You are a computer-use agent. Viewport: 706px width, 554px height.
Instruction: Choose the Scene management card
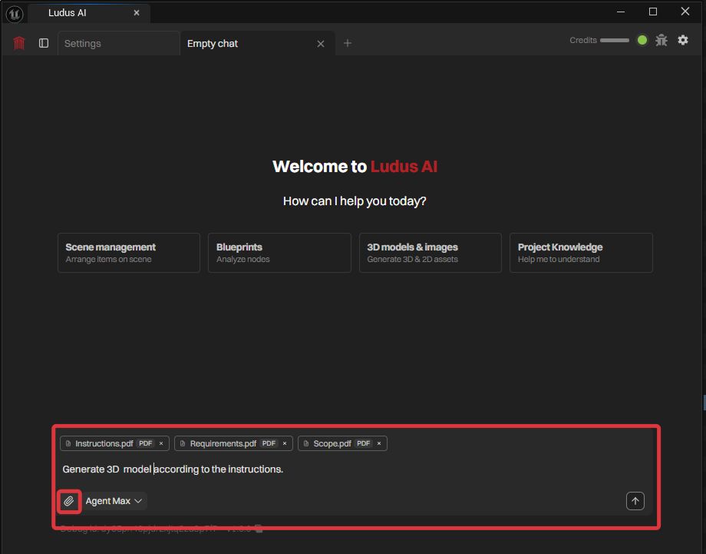[129, 253]
